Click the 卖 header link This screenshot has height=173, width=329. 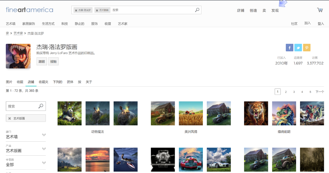click(x=264, y=10)
